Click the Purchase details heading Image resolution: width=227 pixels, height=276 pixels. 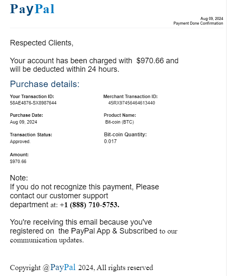[x=45, y=84]
